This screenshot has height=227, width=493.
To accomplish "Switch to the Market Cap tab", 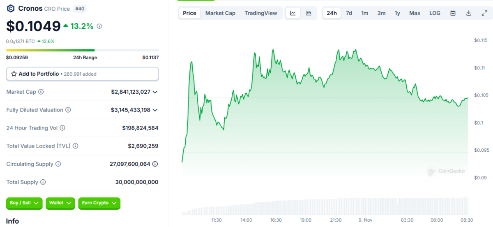I will point(220,13).
